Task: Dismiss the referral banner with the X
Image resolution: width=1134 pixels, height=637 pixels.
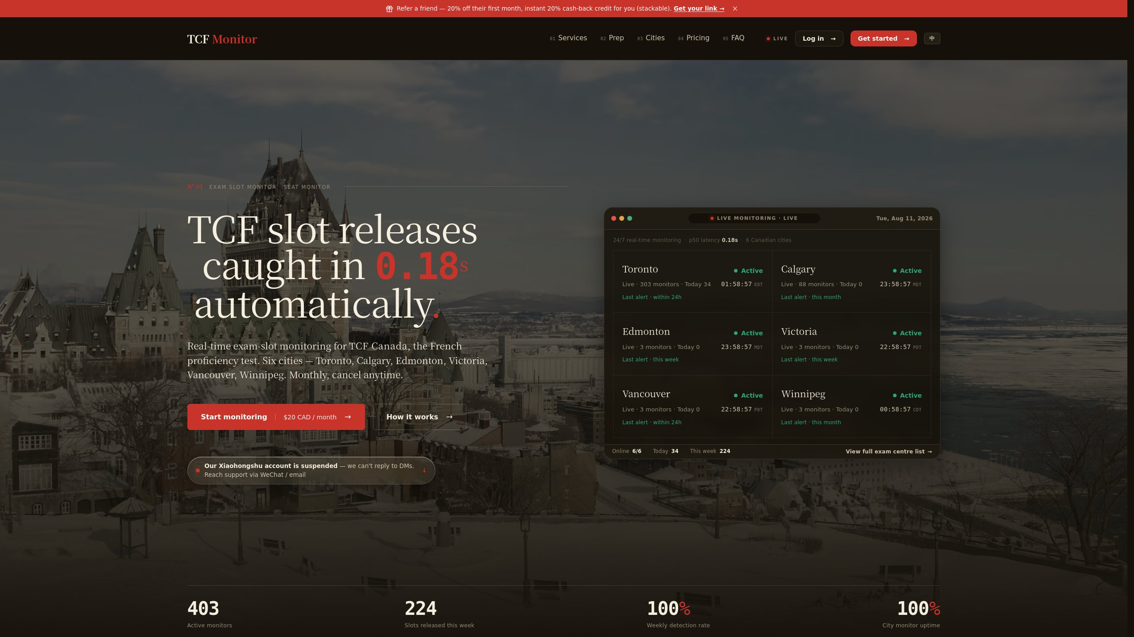Action: [x=735, y=9]
